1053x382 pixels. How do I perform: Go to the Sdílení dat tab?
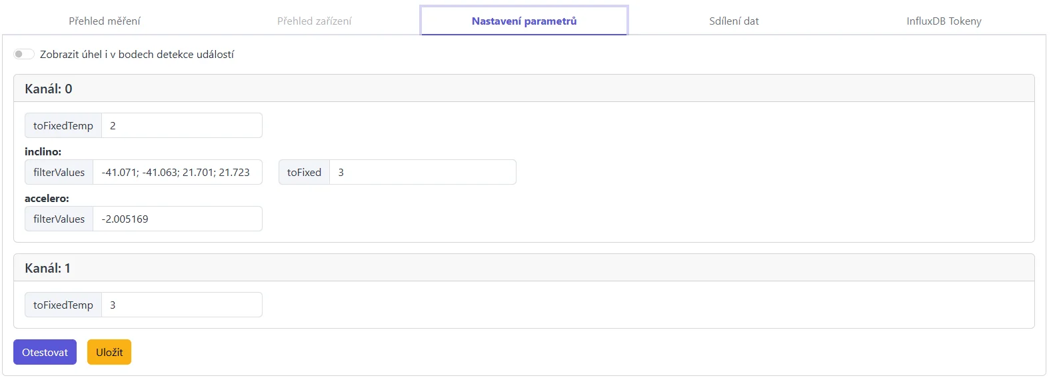(x=734, y=21)
